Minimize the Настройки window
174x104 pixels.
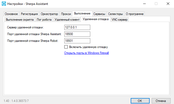point(144,4)
